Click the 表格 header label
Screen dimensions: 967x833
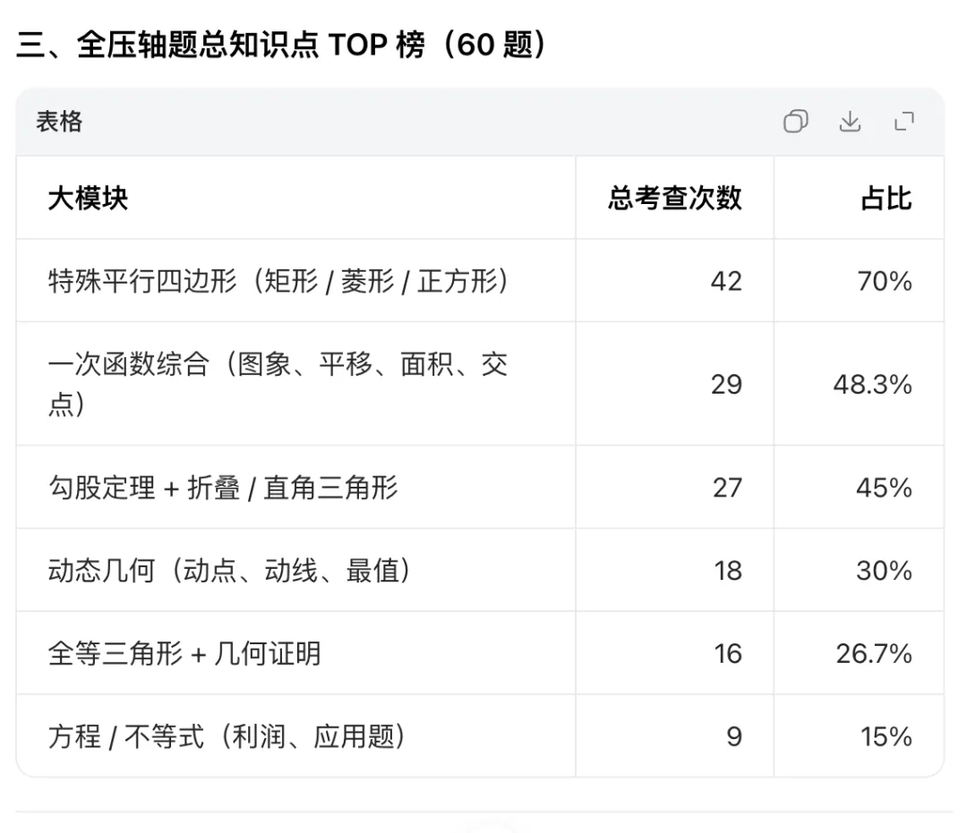(x=59, y=122)
